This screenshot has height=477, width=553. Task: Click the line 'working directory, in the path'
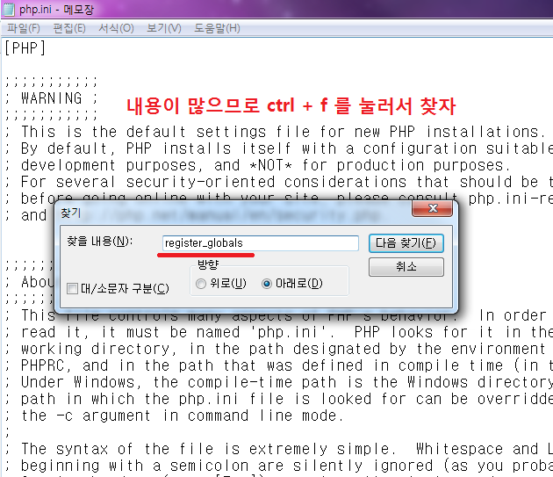275,349
